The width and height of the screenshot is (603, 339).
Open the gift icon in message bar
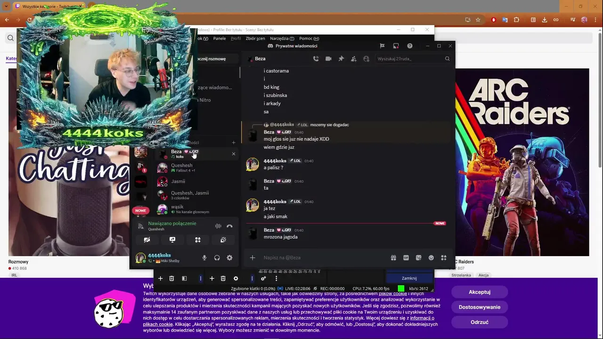(393, 258)
